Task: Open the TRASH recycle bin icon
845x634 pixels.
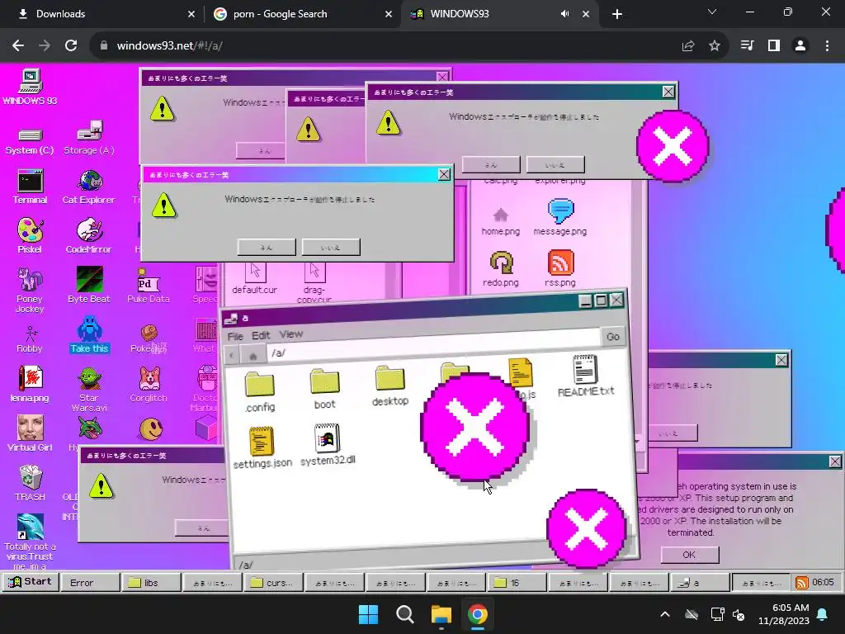Action: pyautogui.click(x=31, y=483)
